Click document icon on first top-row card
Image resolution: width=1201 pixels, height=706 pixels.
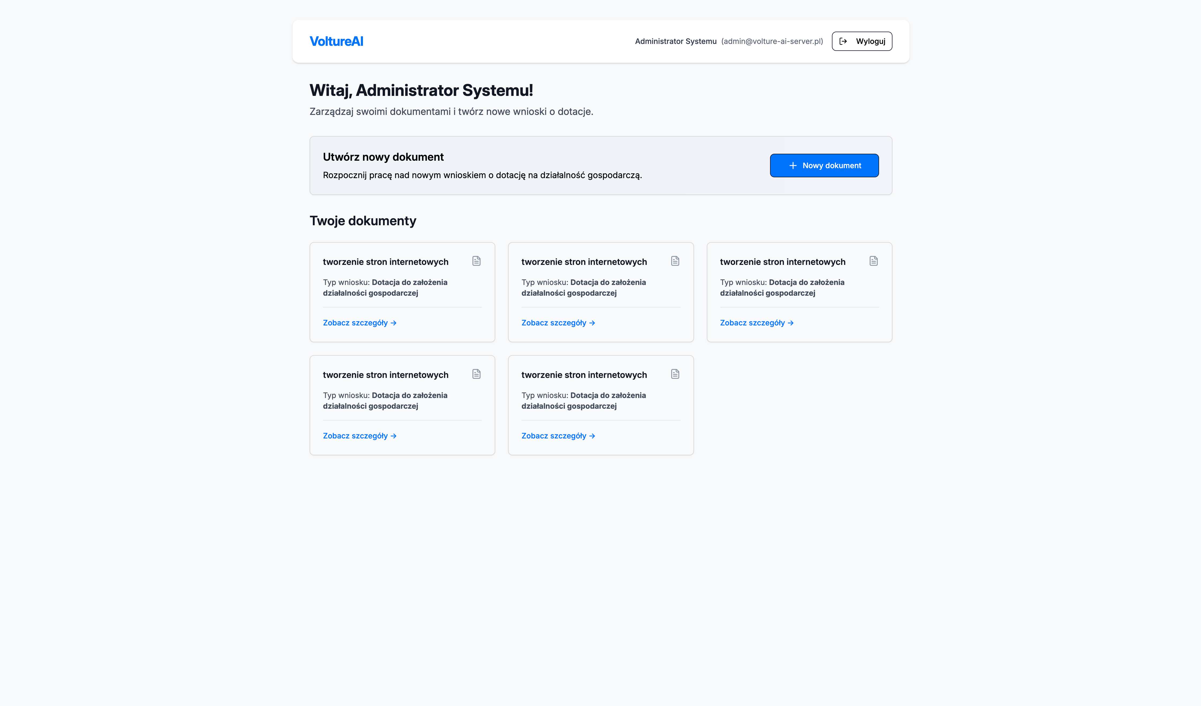(x=476, y=261)
